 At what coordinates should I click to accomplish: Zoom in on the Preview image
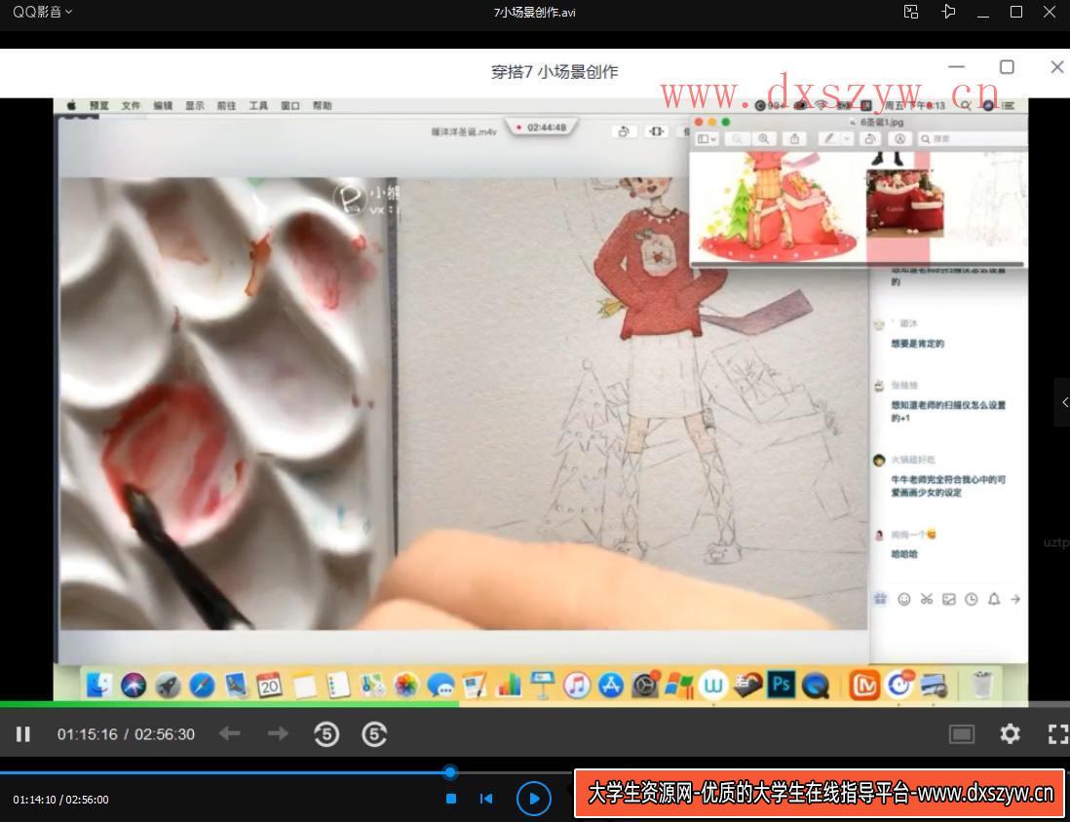(764, 138)
